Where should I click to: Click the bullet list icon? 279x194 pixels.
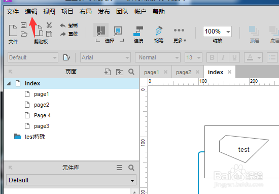click(272, 57)
